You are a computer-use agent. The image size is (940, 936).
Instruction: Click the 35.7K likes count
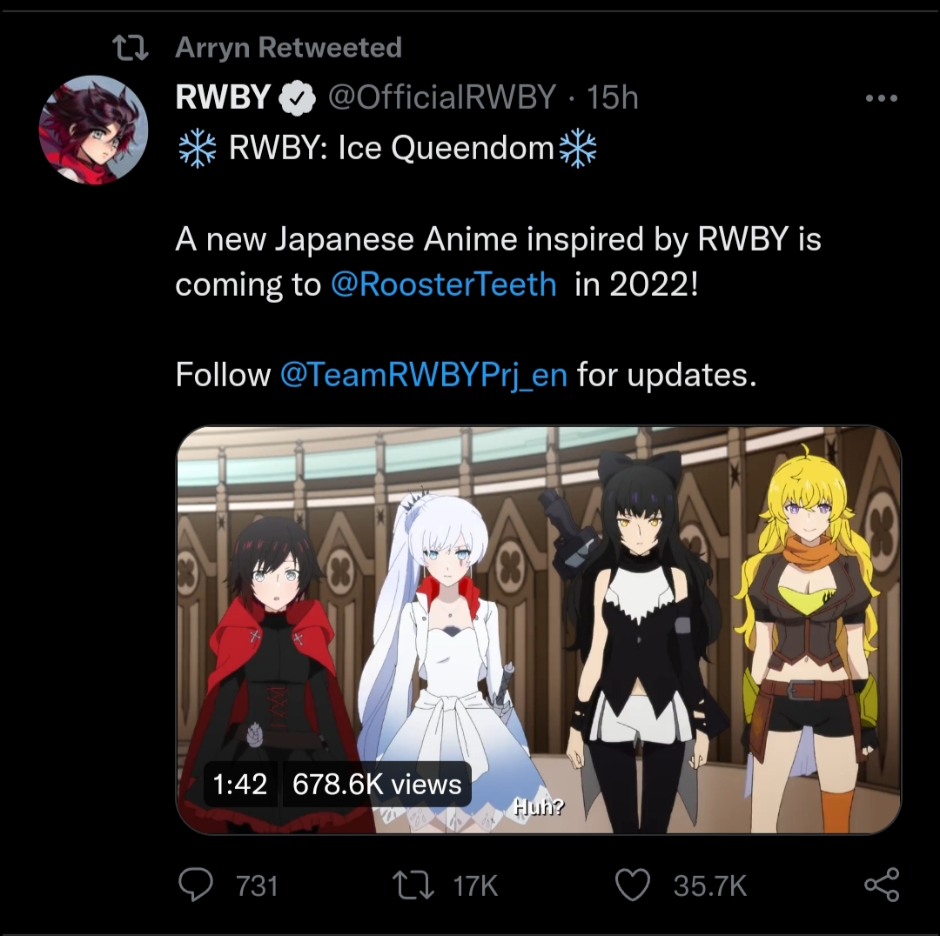point(710,886)
